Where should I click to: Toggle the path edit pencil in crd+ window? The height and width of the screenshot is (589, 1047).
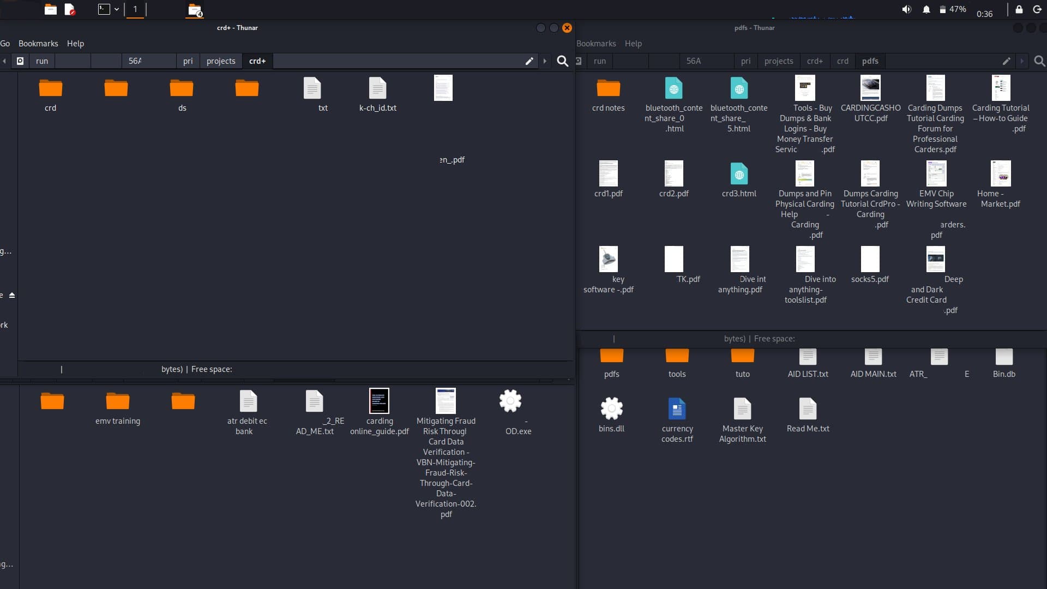pos(529,61)
